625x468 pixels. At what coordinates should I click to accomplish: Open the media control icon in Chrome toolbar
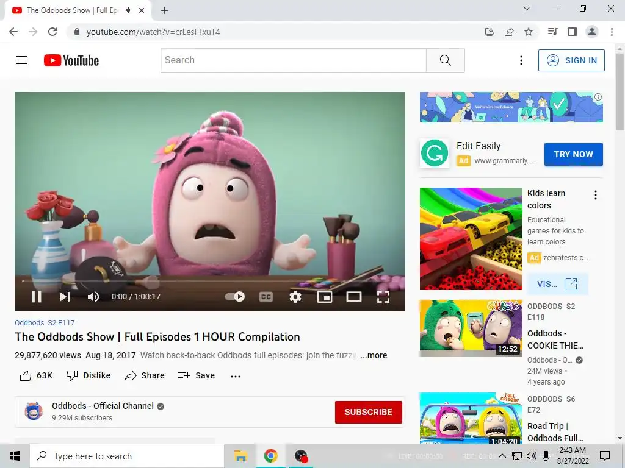553,32
